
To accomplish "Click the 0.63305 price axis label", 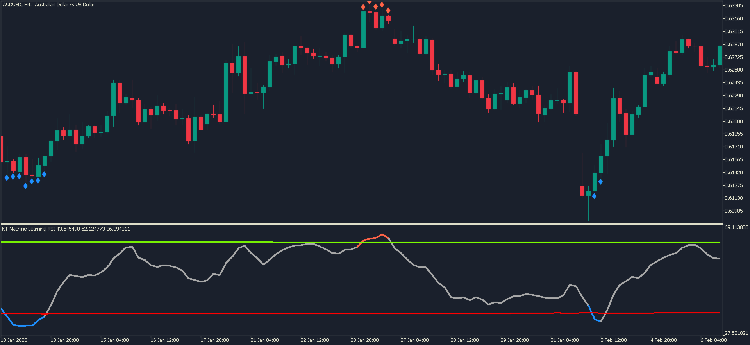I will point(734,6).
